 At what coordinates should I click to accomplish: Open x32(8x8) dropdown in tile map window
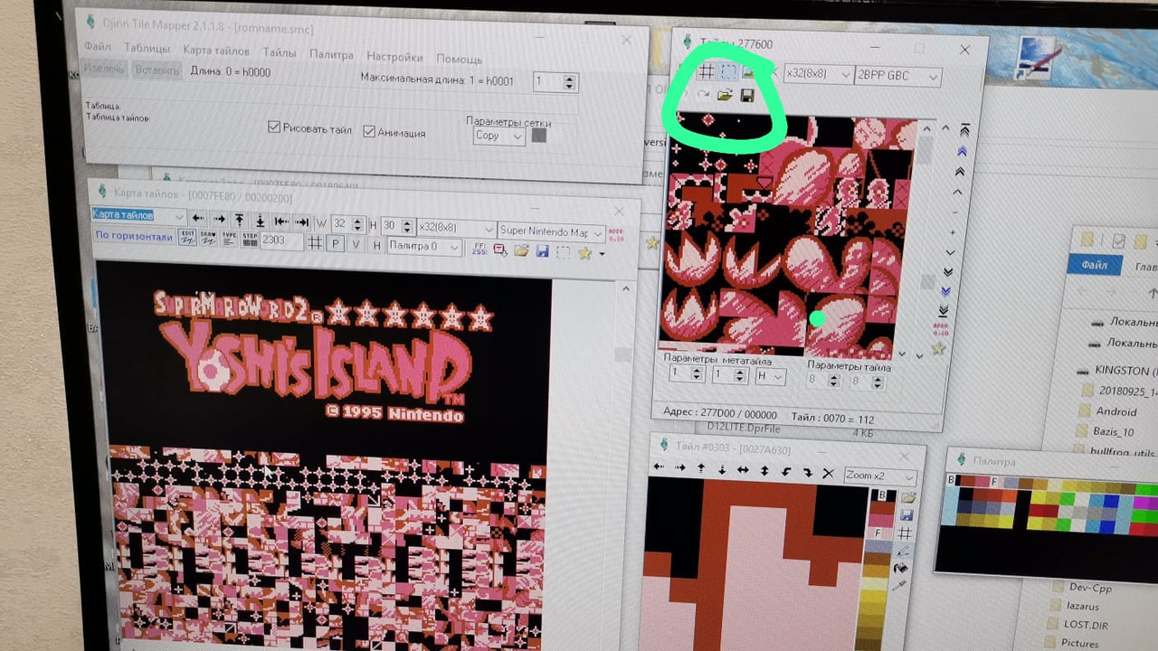pos(457,228)
